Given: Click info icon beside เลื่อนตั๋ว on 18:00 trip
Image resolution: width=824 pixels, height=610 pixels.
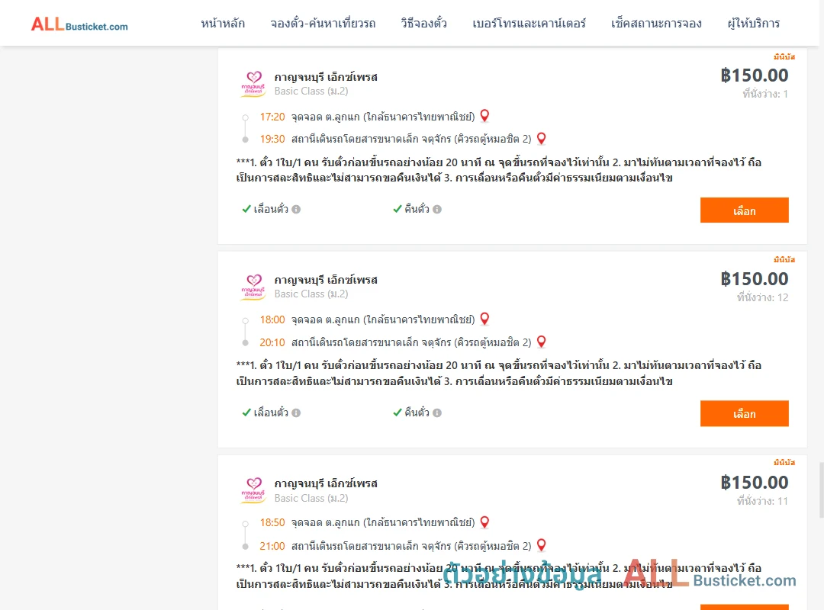Looking at the screenshot, I should [x=296, y=413].
